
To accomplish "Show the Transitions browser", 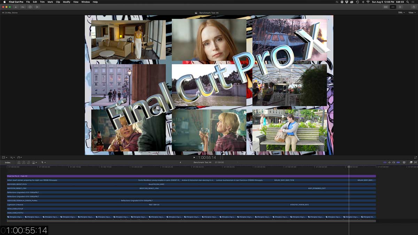I will pyautogui.click(x=415, y=162).
